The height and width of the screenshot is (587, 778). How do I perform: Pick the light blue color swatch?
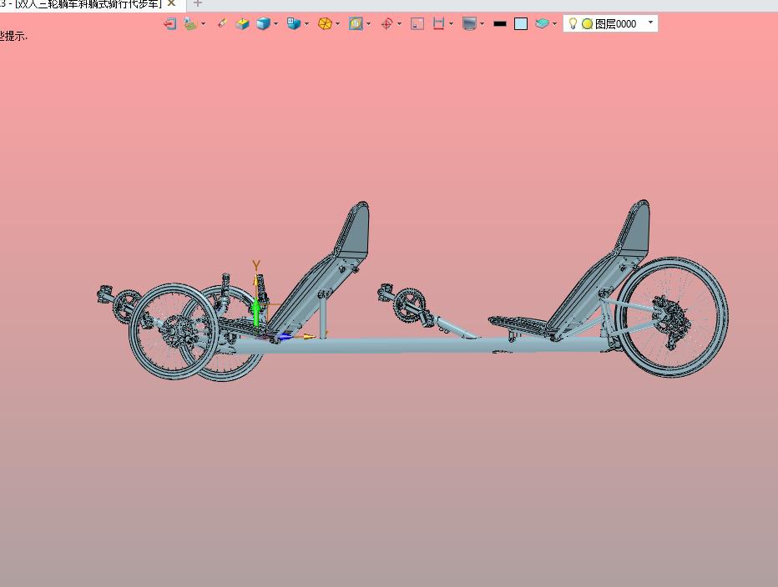click(521, 24)
